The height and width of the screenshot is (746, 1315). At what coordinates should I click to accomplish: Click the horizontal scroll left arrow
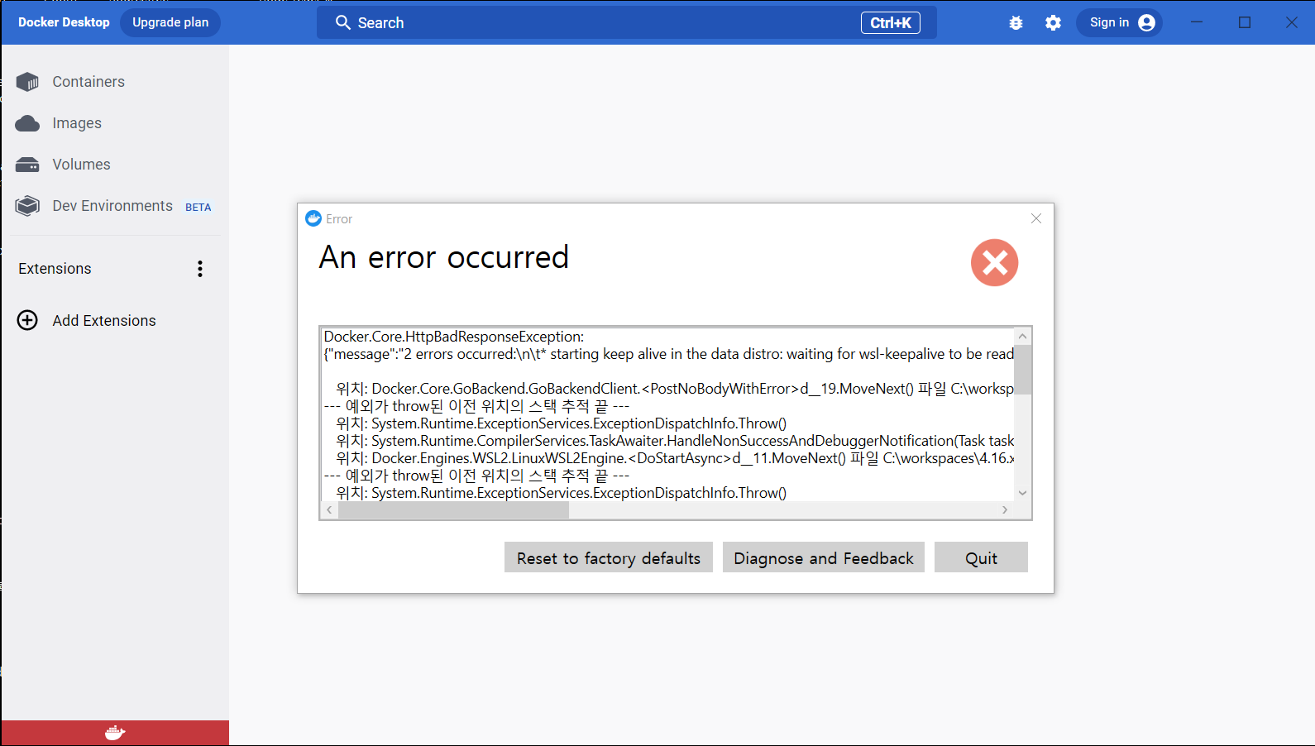pyautogui.click(x=329, y=510)
